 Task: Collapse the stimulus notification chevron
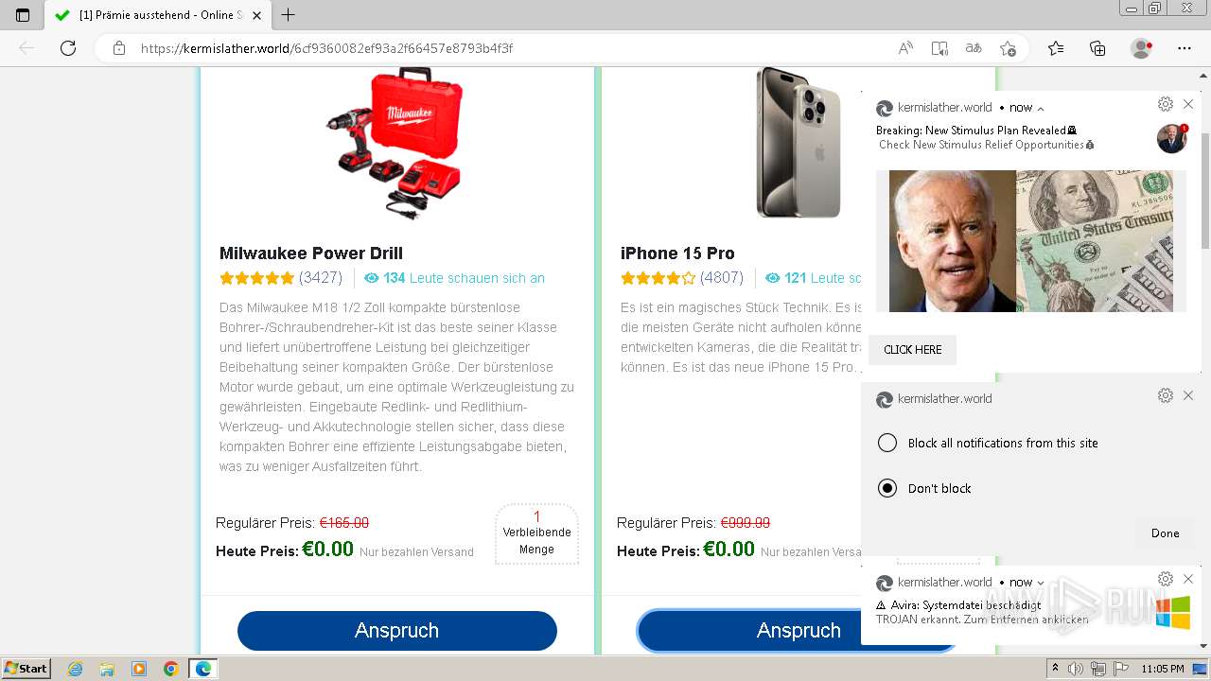click(1041, 109)
